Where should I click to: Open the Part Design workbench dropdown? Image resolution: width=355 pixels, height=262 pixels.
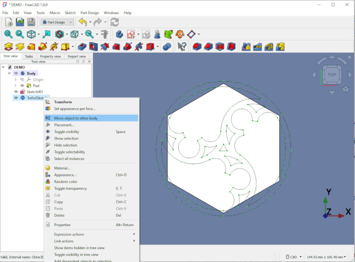pos(57,22)
